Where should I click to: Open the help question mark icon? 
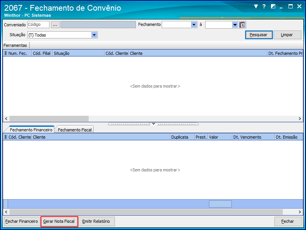coord(264,6)
